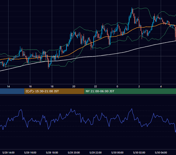Click the 5/29 20:00 date label
The width and height of the screenshot is (176, 155).
coord(74,152)
